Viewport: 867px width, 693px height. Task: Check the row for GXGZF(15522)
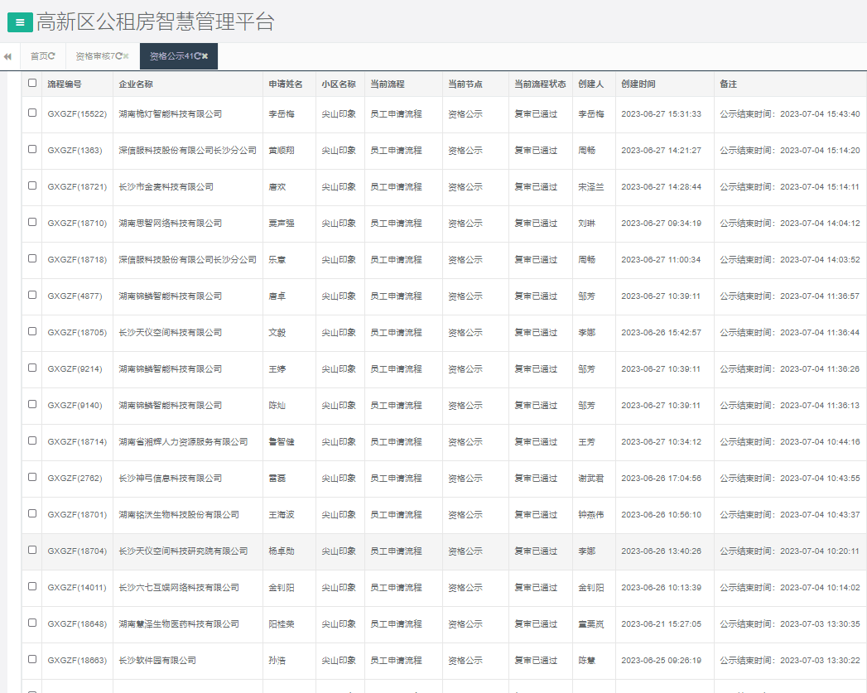pos(32,113)
